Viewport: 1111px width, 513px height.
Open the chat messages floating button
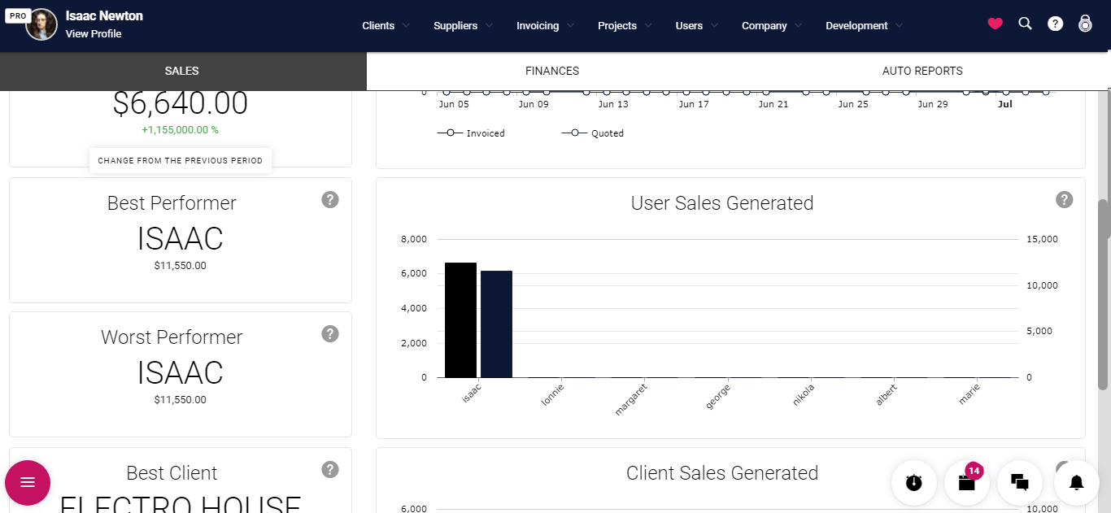click(x=1020, y=482)
